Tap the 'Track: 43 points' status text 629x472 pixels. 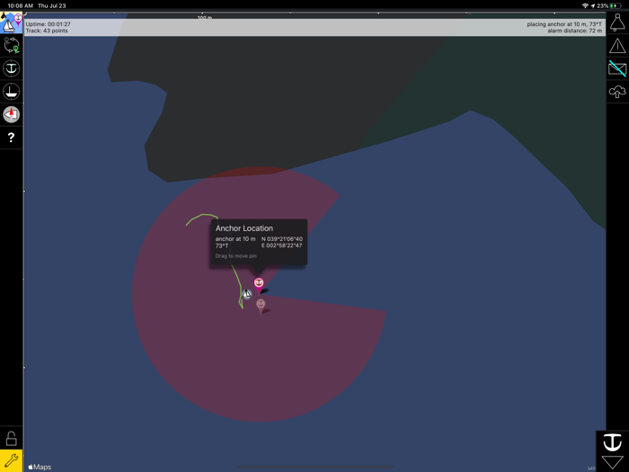[47, 31]
